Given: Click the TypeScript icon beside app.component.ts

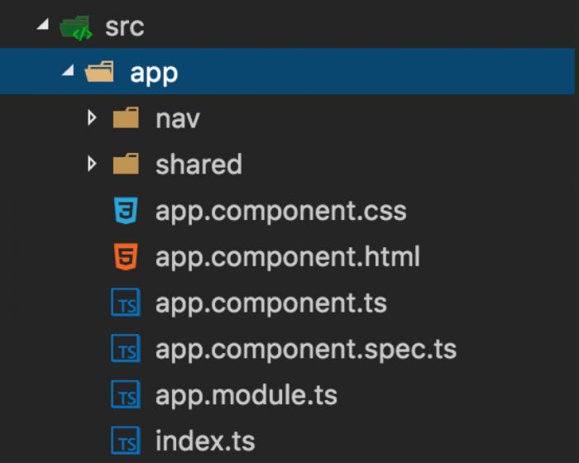Looking at the screenshot, I should 125,303.
